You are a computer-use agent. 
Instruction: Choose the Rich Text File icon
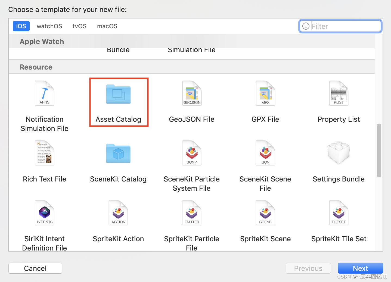(x=45, y=153)
